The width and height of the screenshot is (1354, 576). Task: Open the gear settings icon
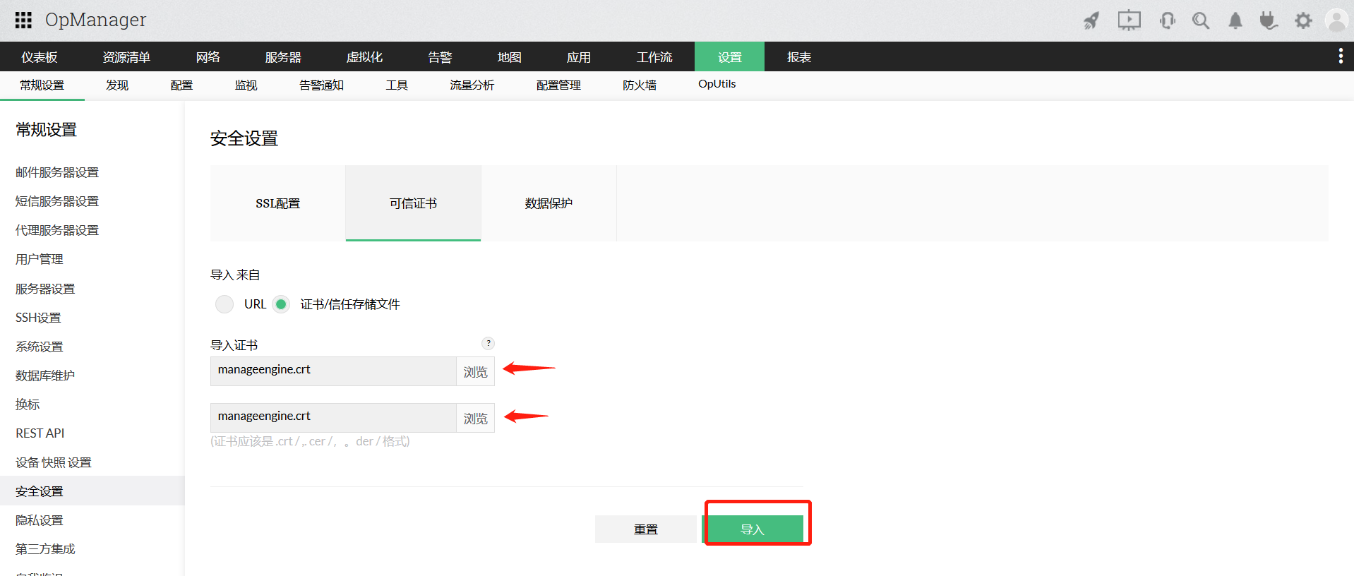tap(1303, 20)
